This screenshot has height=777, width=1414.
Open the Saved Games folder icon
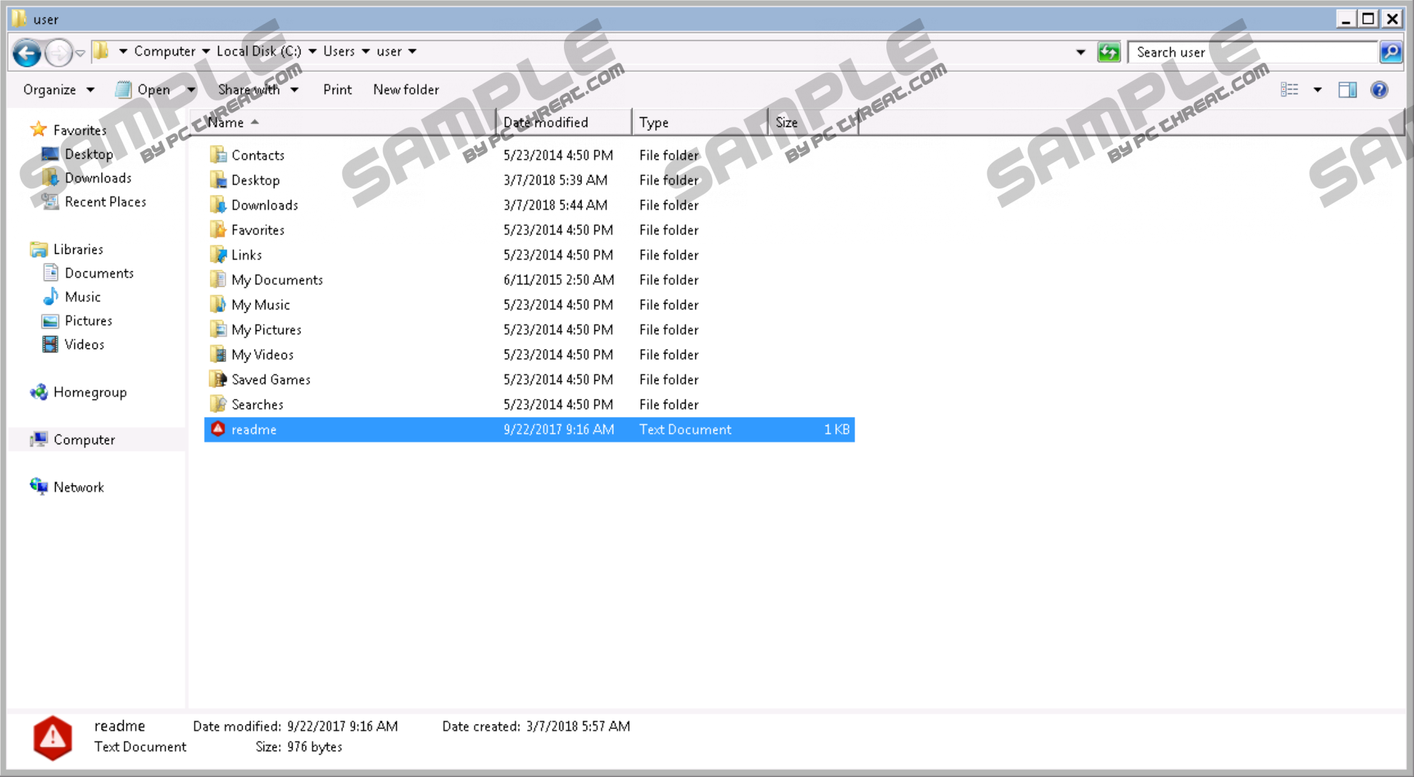(218, 379)
